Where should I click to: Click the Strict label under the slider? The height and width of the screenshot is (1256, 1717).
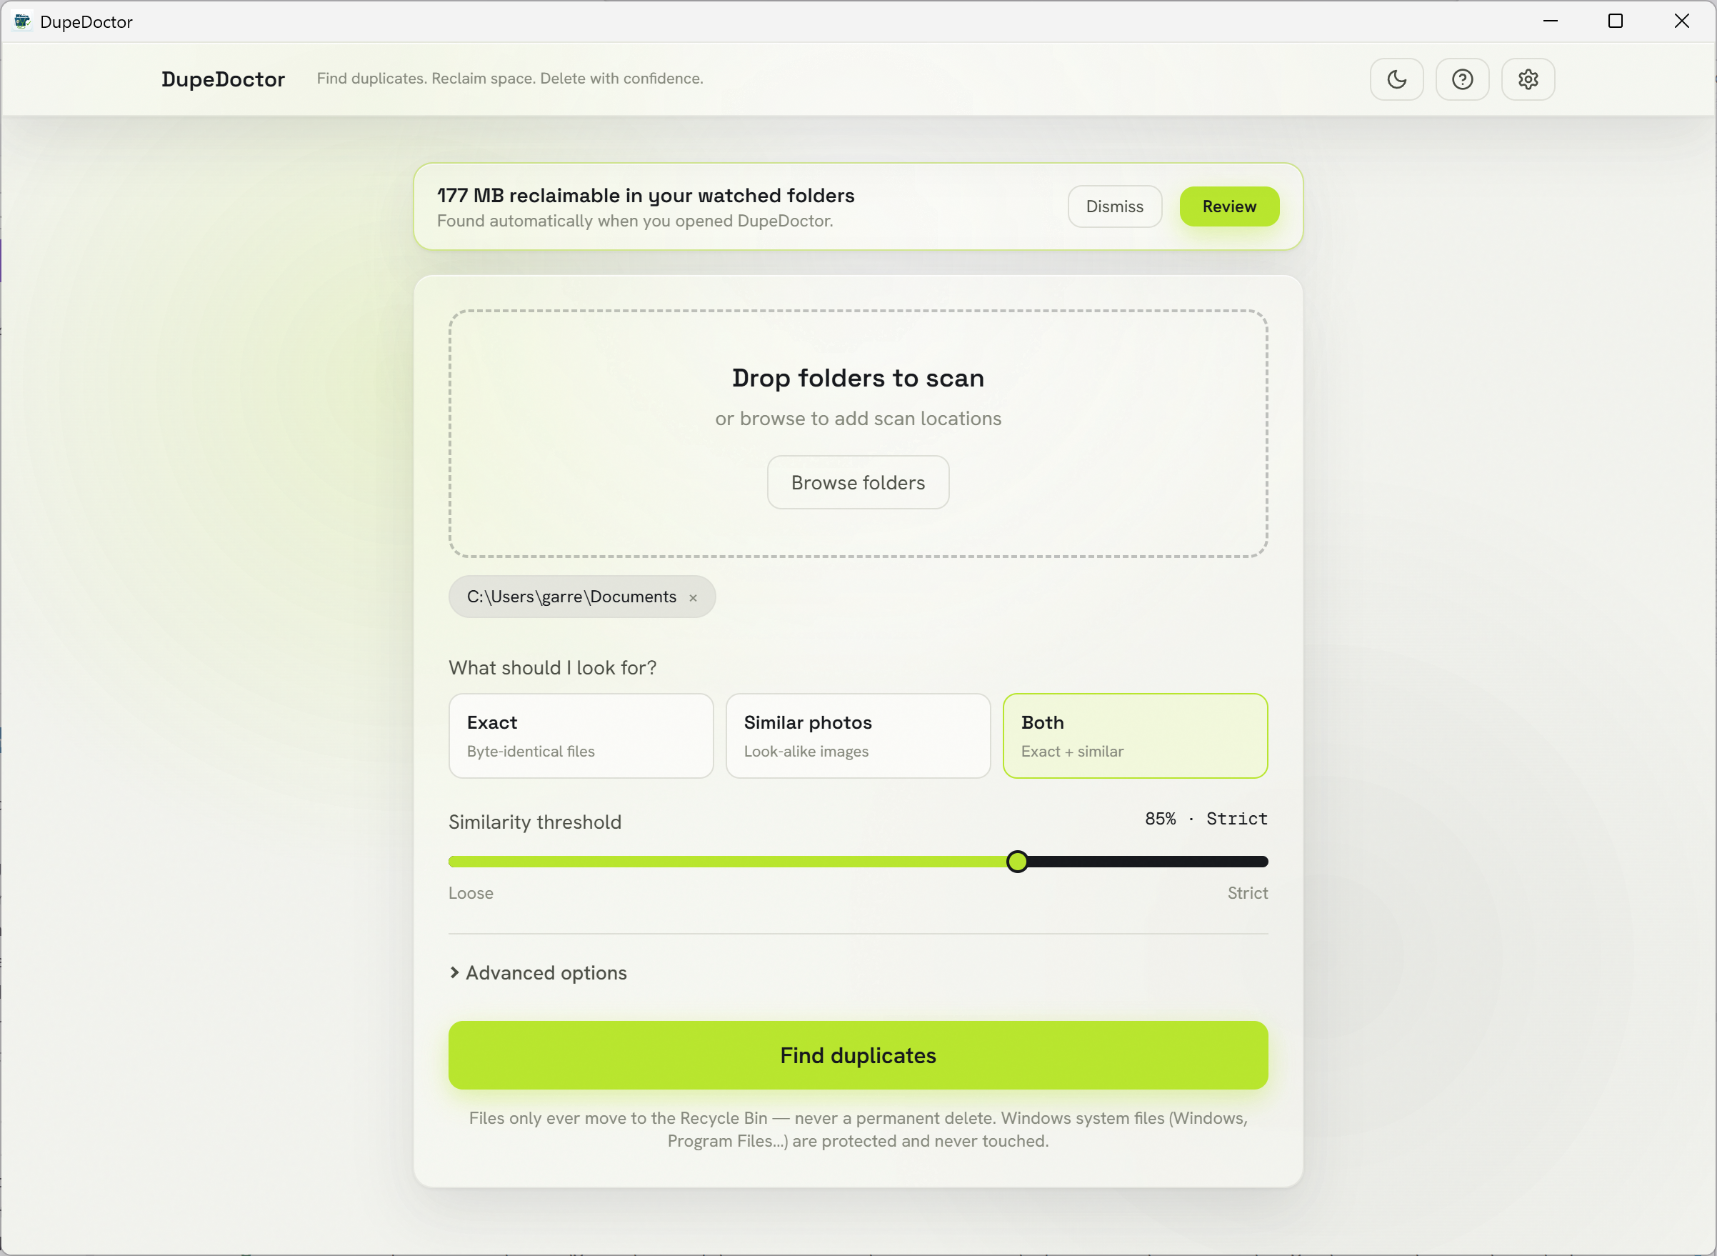coord(1247,893)
